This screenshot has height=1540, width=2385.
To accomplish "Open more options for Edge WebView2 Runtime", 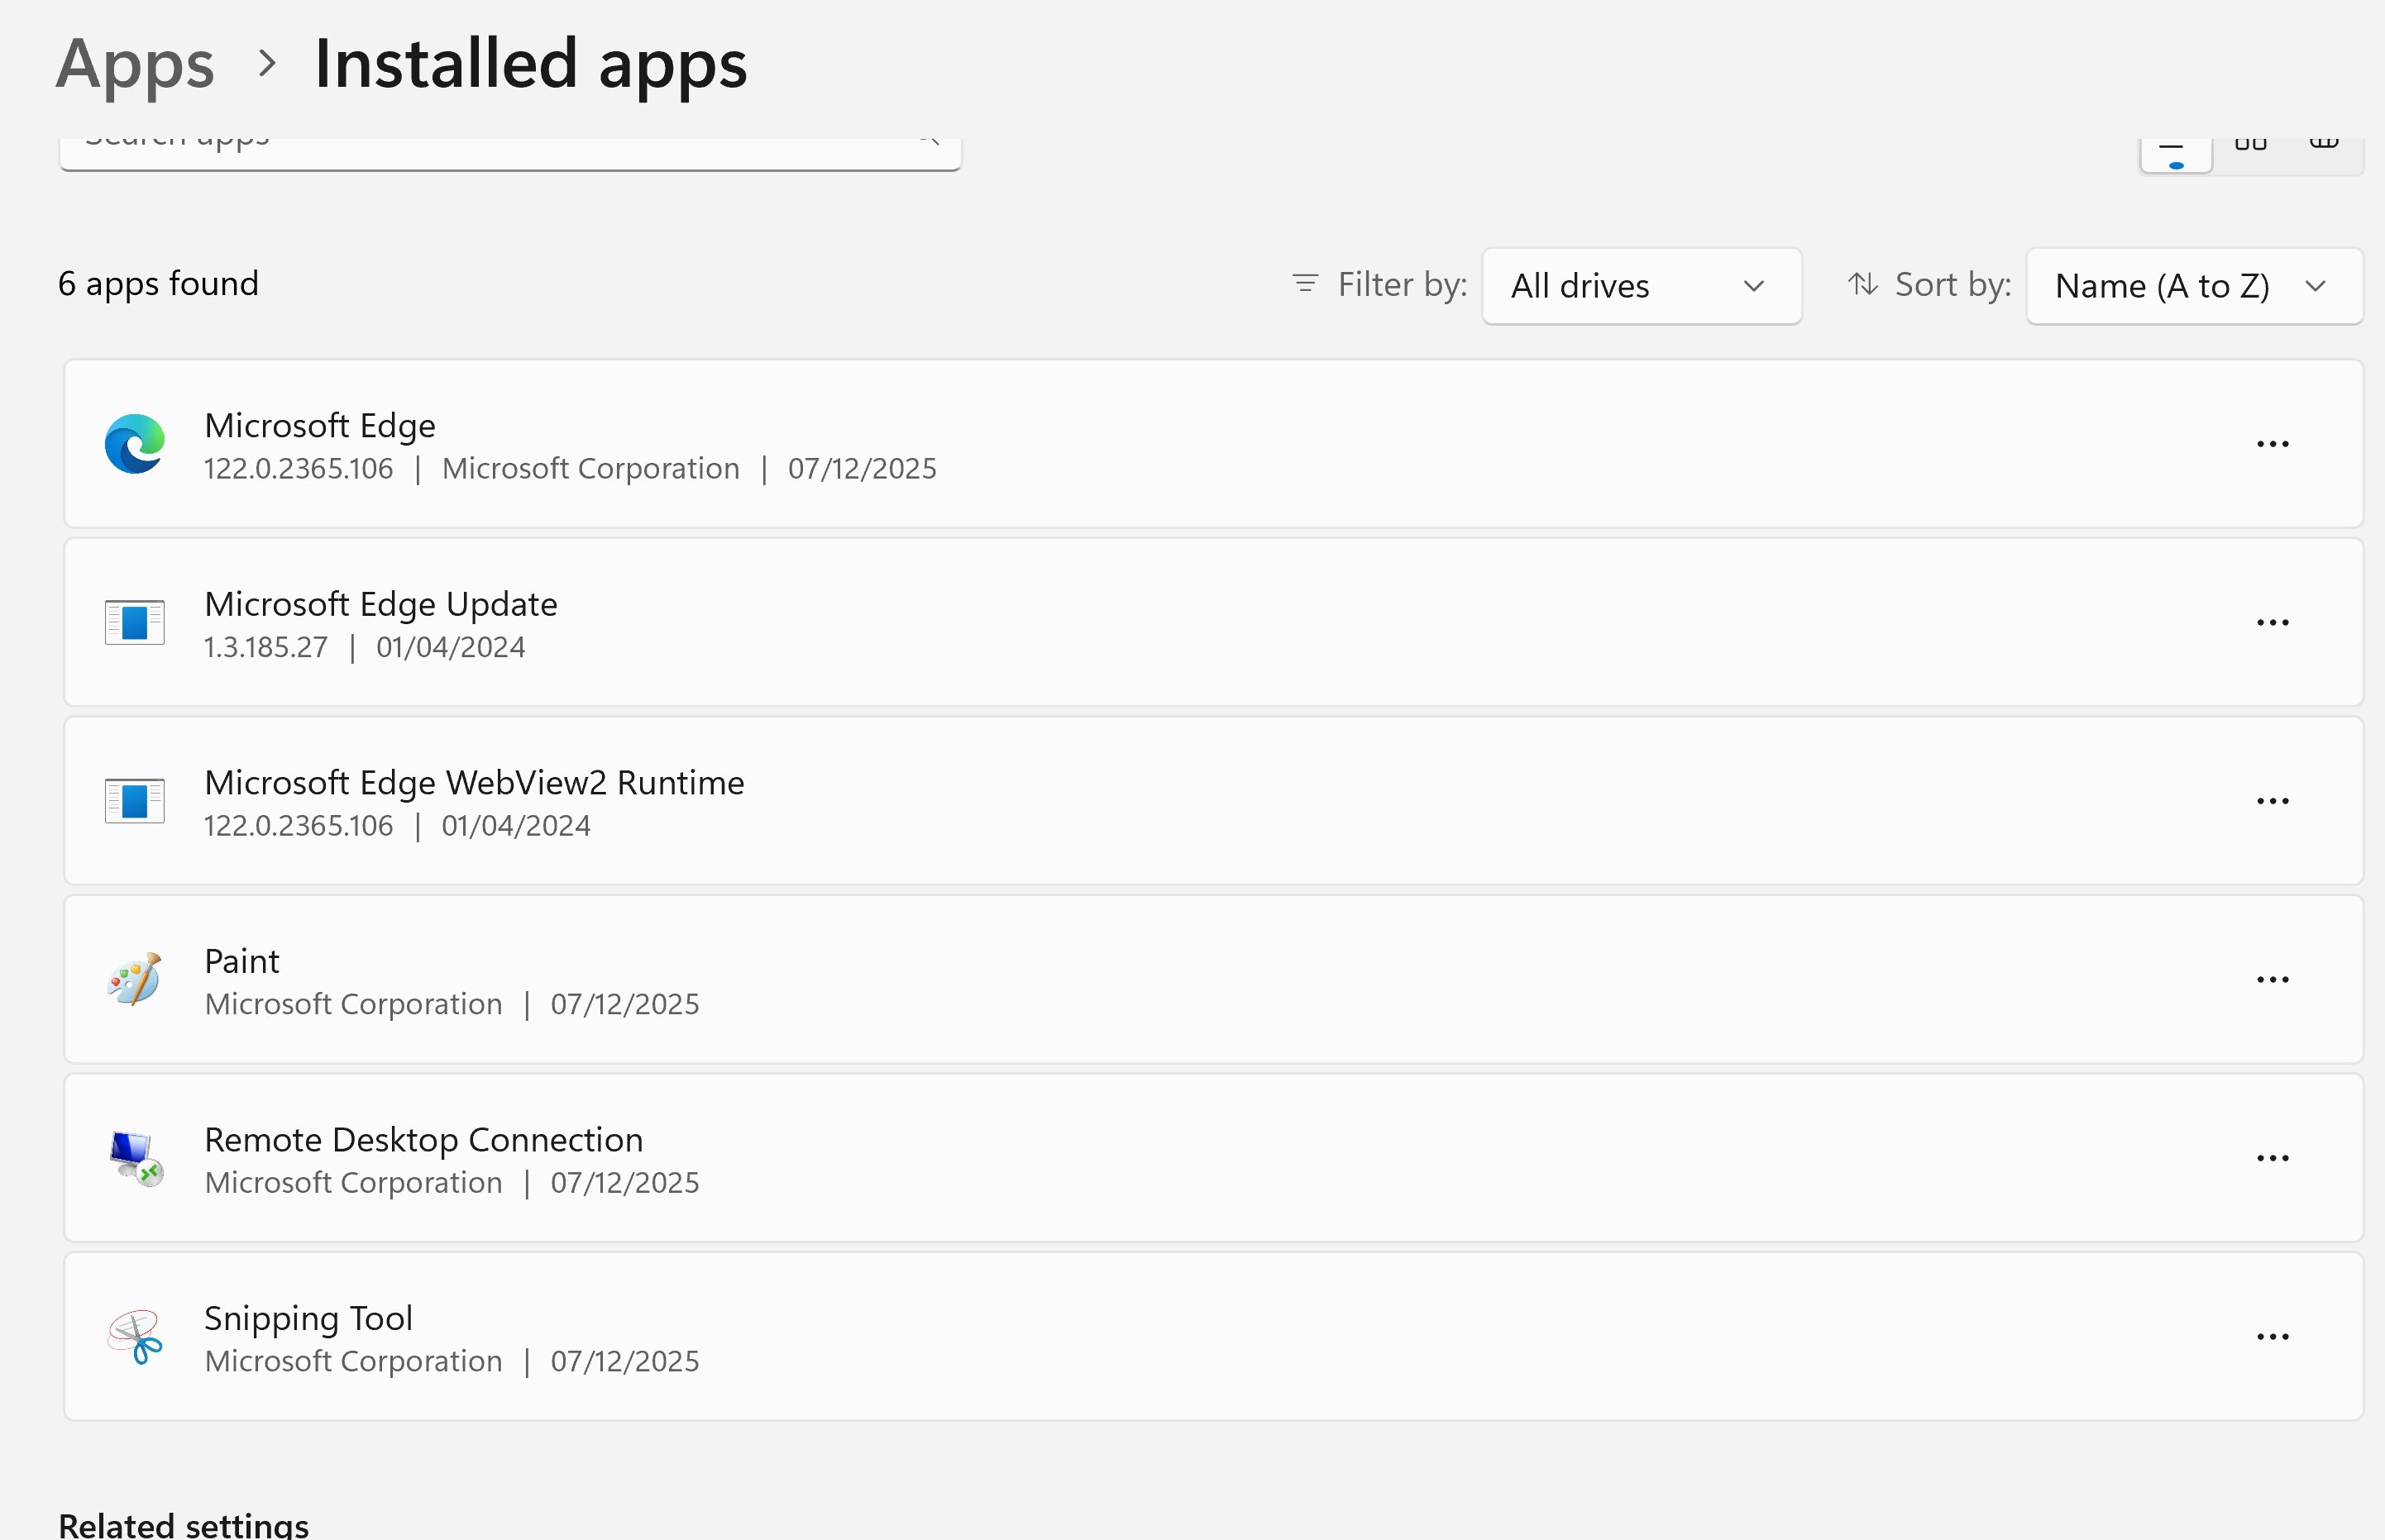I will coord(2272,801).
